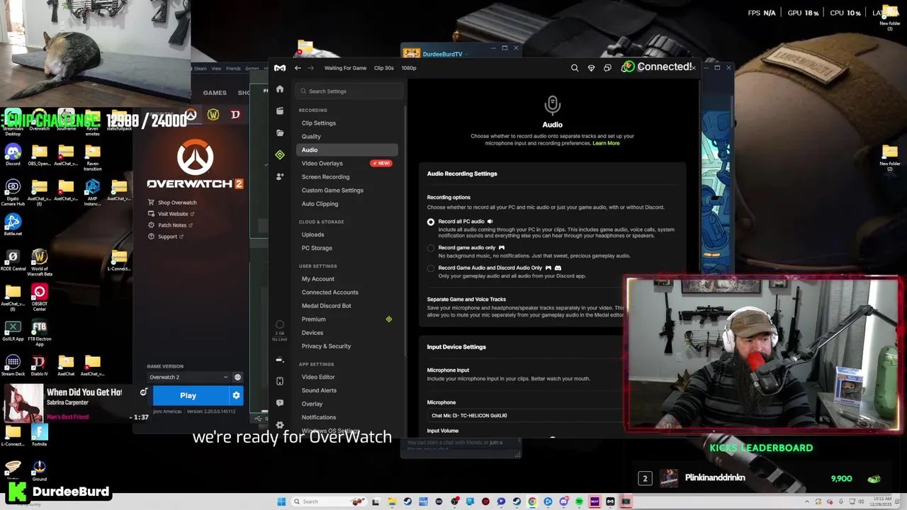The image size is (907, 510).
Task: Select the Diablo game icon in Battle.net
Action: pyautogui.click(x=235, y=115)
